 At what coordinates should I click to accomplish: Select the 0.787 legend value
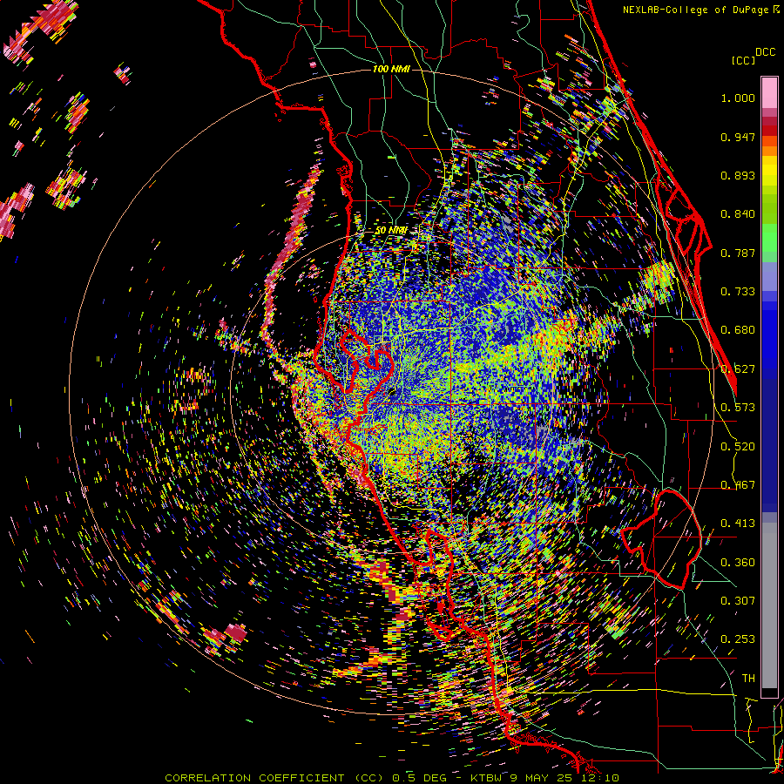pos(738,253)
